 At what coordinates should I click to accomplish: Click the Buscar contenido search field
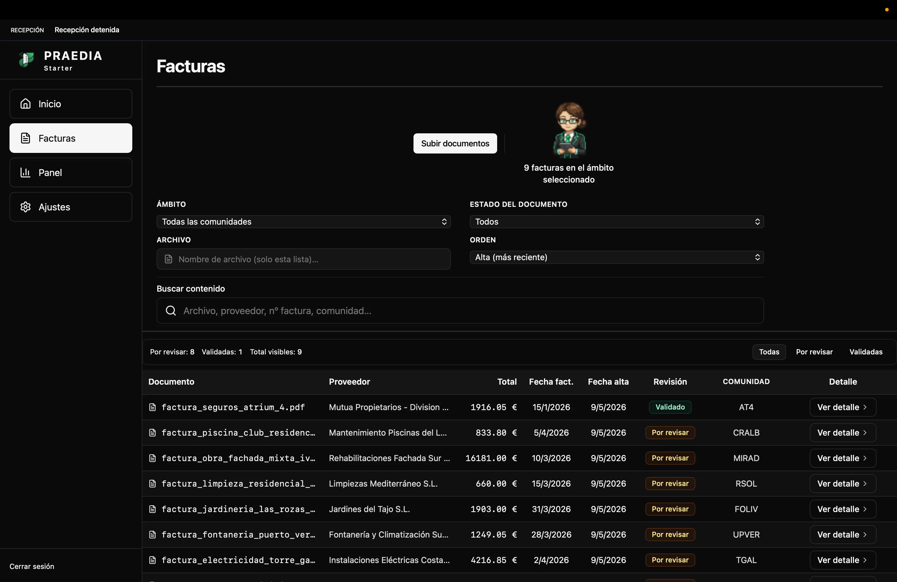[x=460, y=311]
